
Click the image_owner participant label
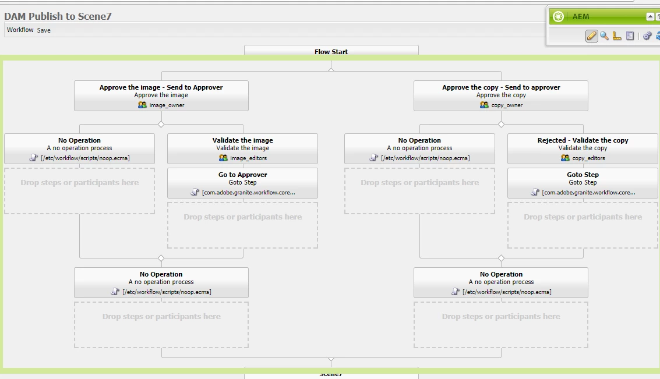167,105
